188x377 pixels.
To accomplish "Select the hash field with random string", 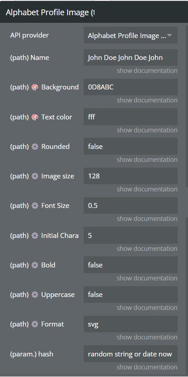I will [x=130, y=354].
